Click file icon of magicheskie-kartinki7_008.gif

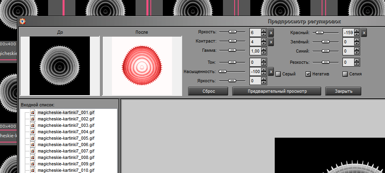coord(33,157)
